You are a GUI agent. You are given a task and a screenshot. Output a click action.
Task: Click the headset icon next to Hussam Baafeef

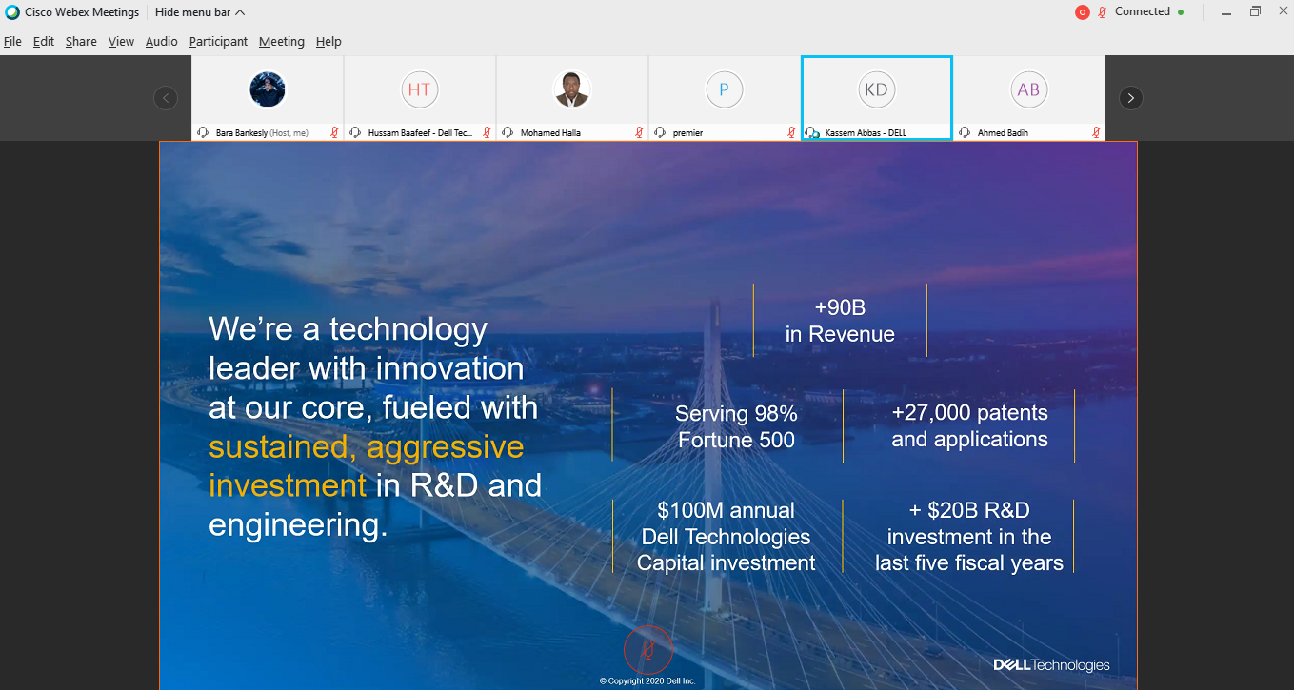(x=355, y=132)
